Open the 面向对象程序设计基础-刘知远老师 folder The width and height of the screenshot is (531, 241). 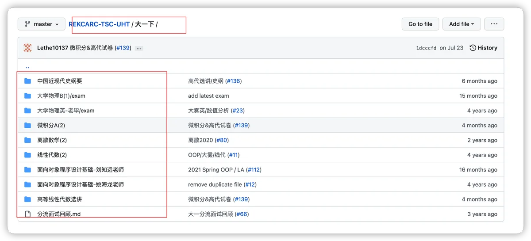81,170
